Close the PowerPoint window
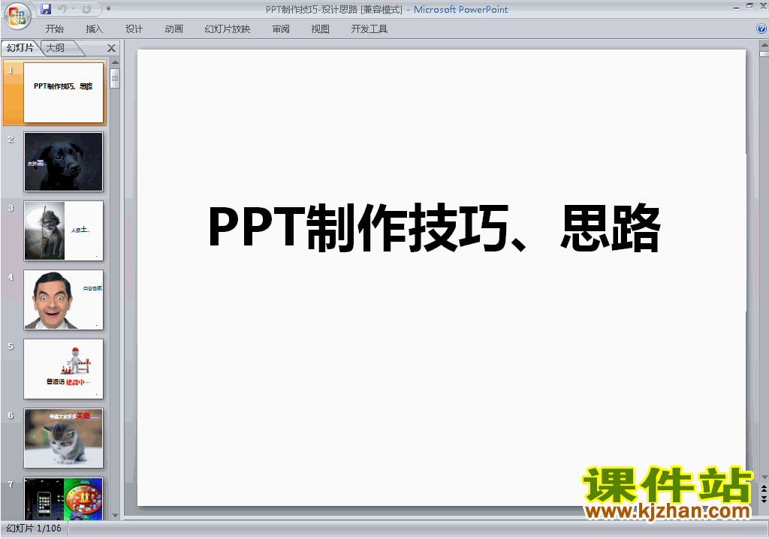Viewport: 769px width, 539px height. pos(763,6)
